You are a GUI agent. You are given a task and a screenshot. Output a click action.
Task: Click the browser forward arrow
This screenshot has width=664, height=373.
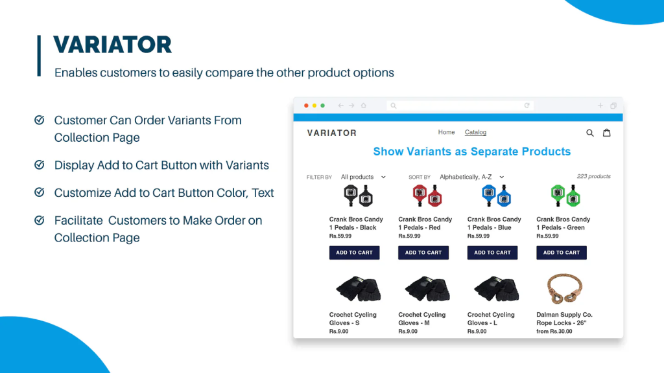click(351, 106)
